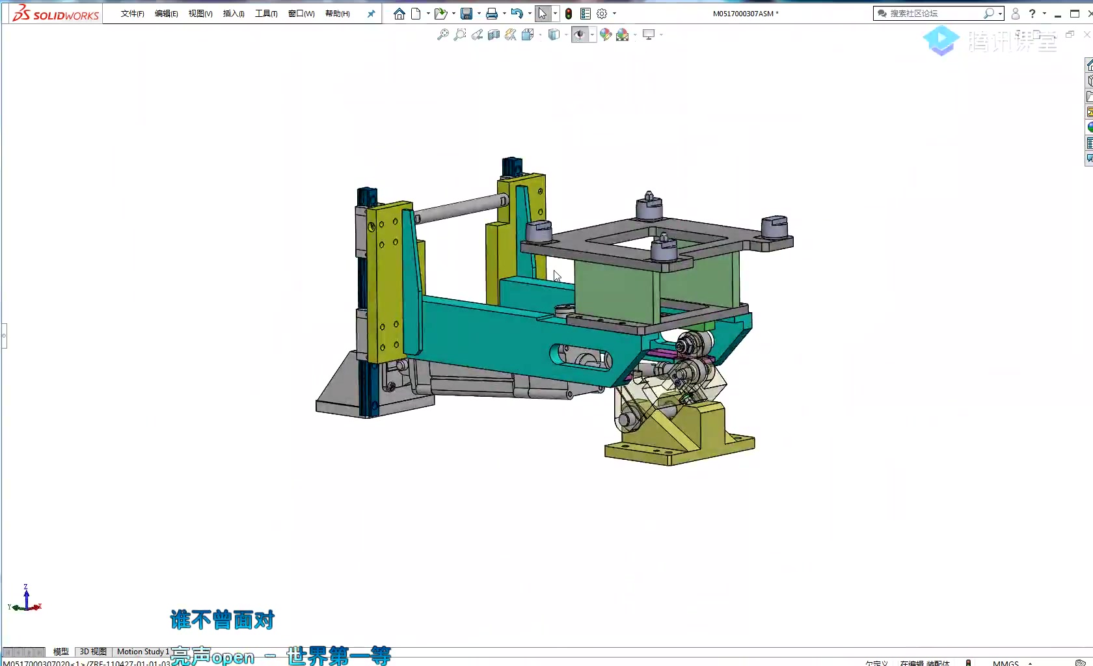The image size is (1093, 666).
Task: Open the Display Style cube icon
Action: (x=554, y=34)
